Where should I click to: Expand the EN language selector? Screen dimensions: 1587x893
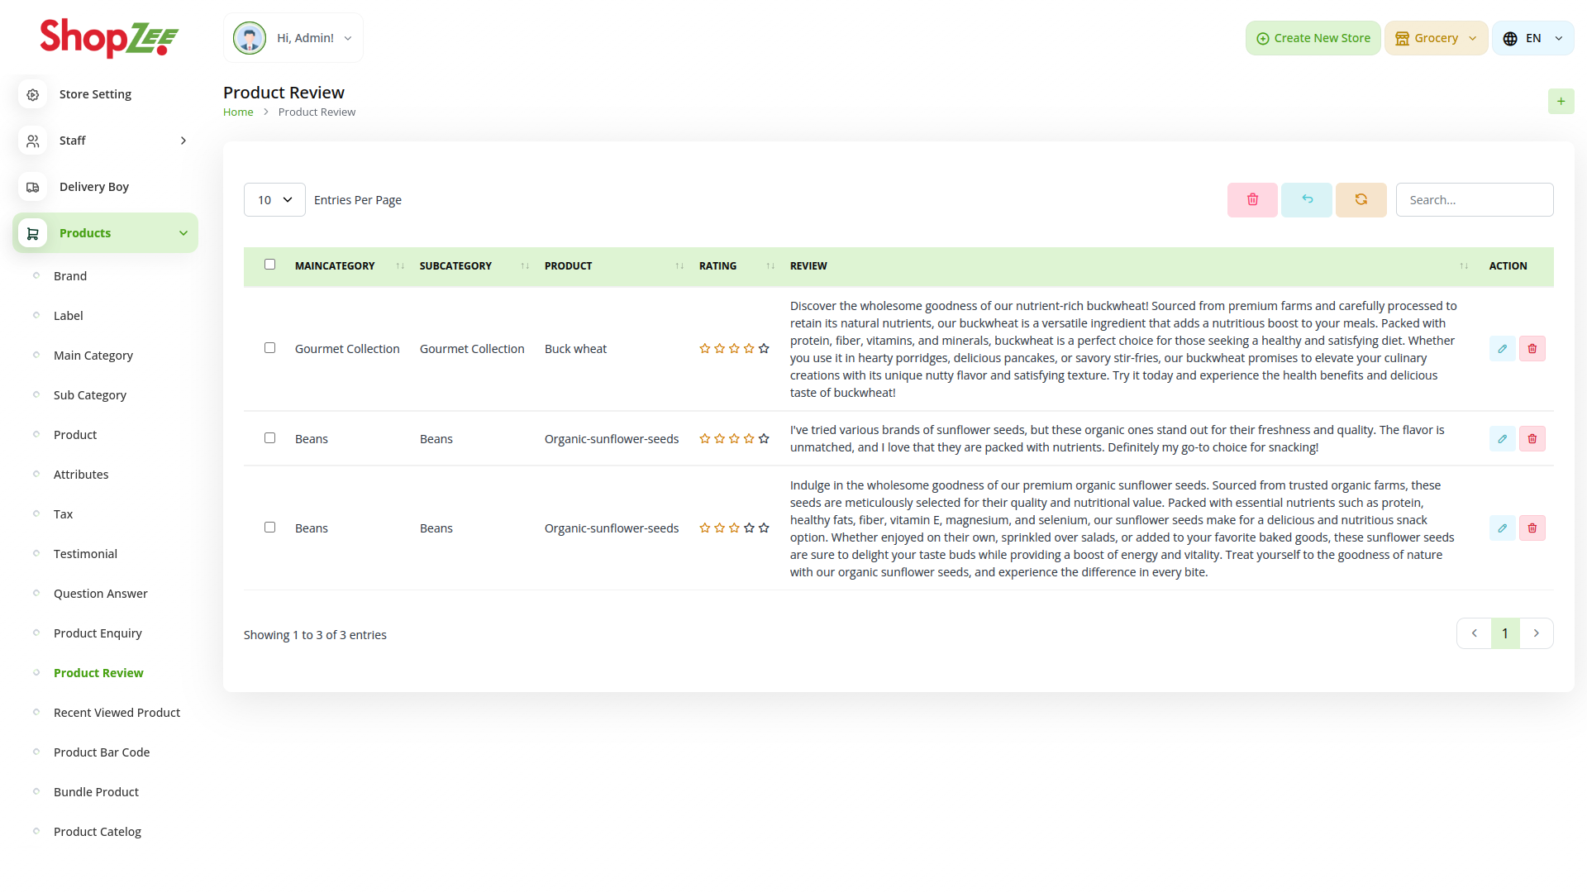pyautogui.click(x=1532, y=39)
